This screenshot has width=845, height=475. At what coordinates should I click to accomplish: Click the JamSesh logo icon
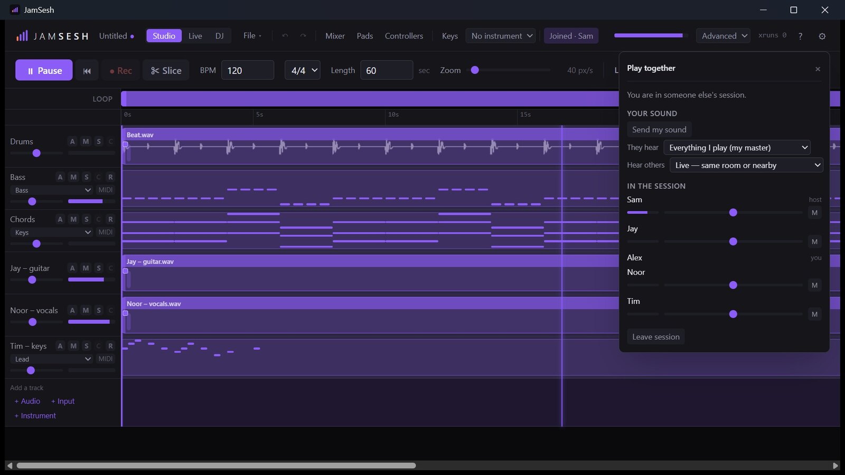22,36
